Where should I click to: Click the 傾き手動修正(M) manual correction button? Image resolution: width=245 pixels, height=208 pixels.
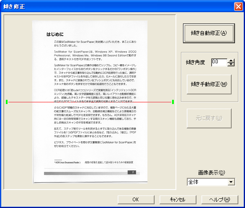pos(209,84)
